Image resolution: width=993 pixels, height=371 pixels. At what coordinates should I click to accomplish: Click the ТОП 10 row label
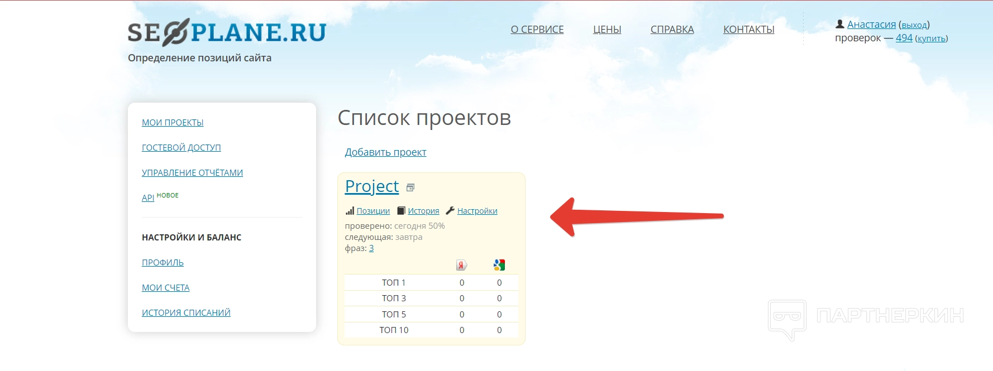point(394,330)
